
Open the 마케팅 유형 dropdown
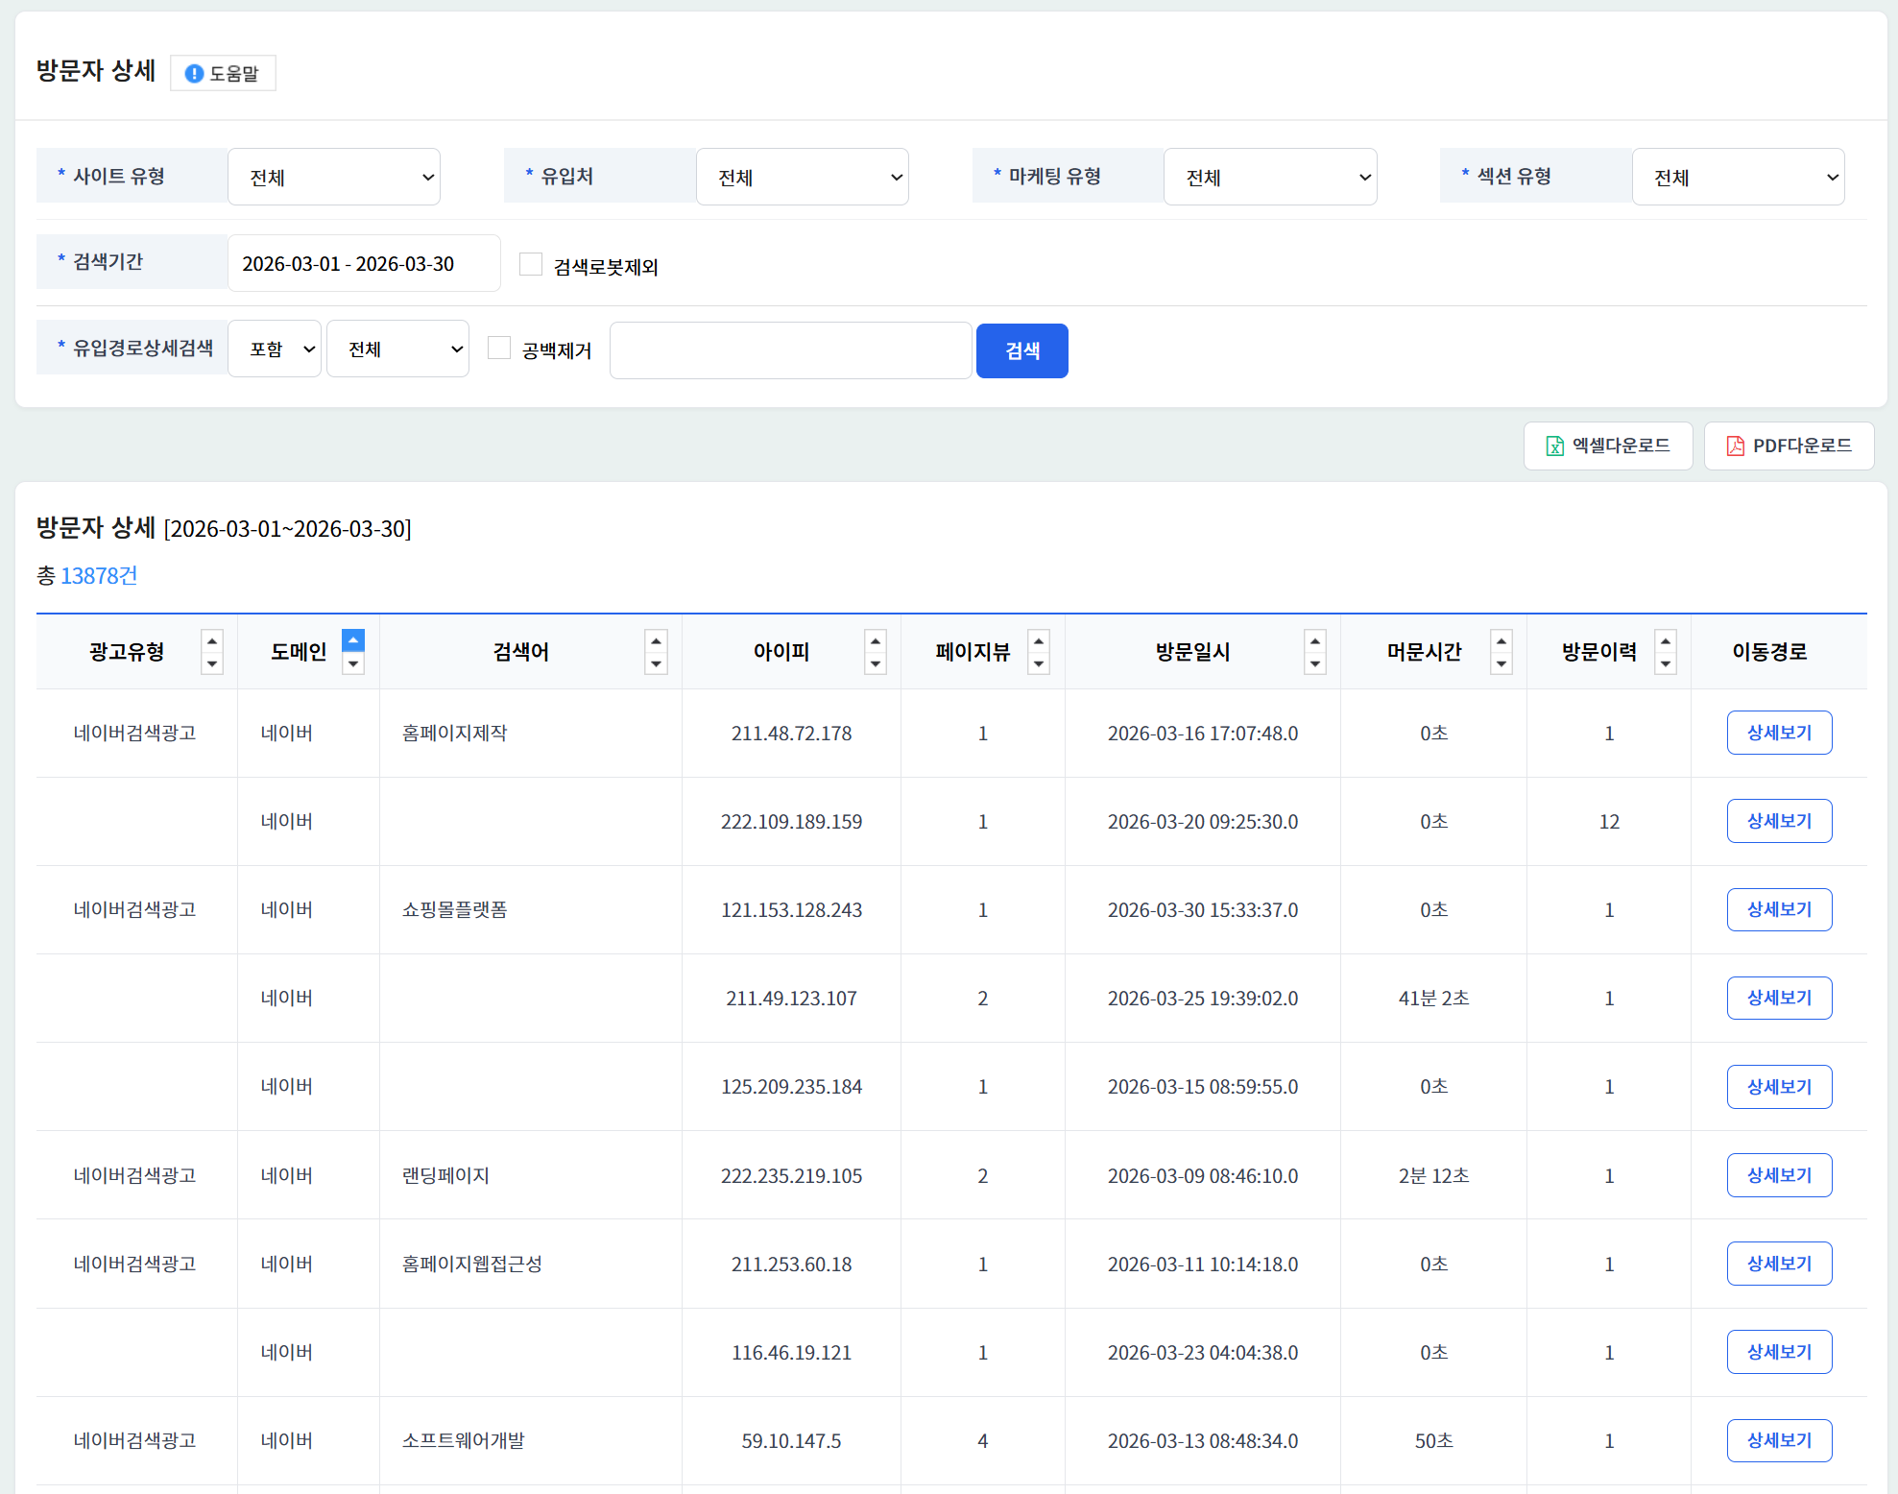pos(1270,177)
